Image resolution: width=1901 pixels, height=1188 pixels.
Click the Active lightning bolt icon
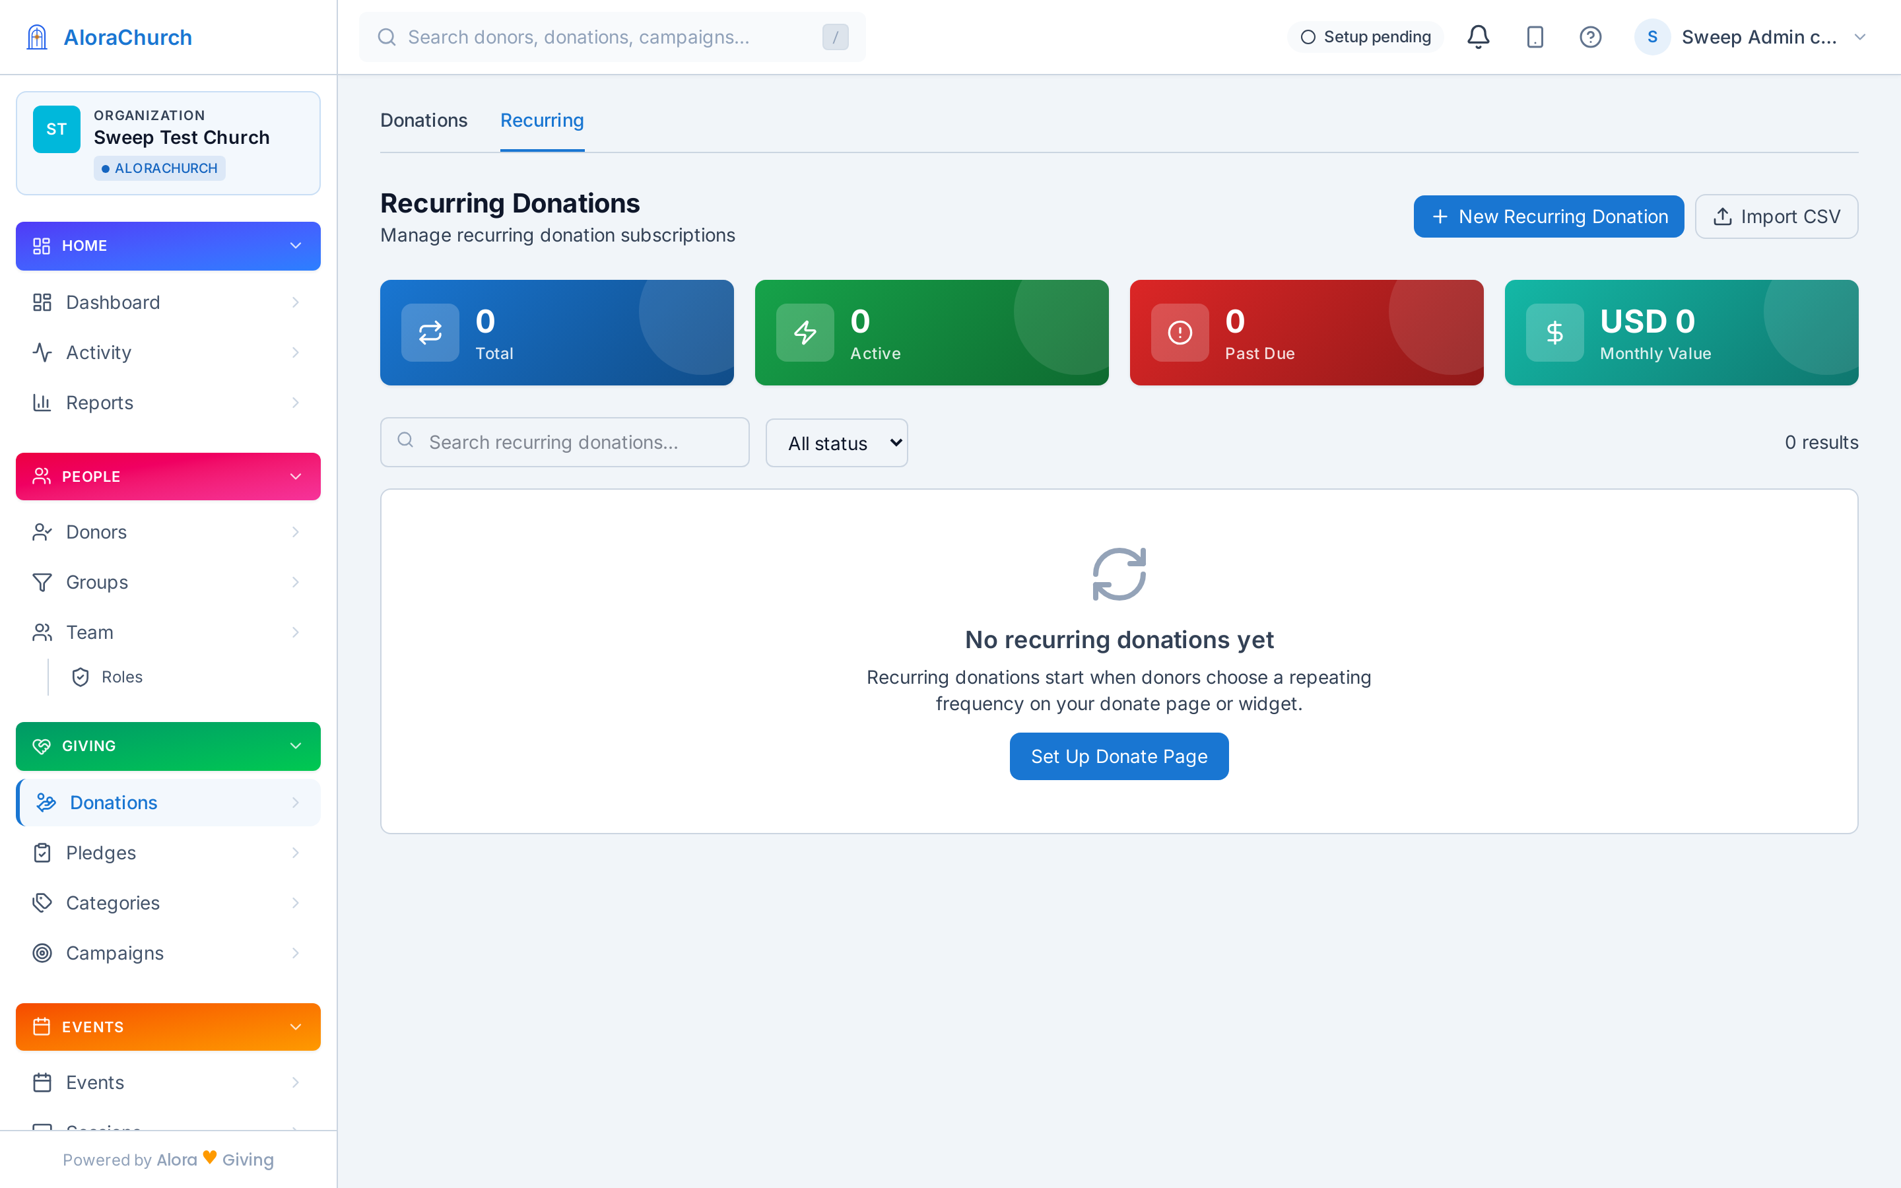pos(805,333)
